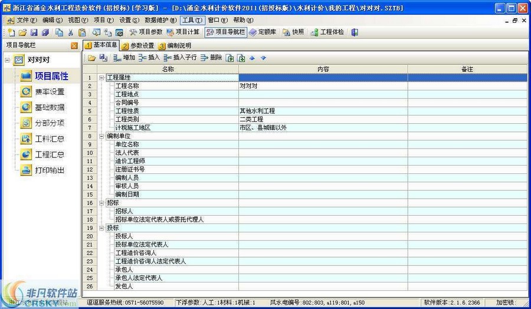This screenshot has width=531, height=309.
Task: Collapse the 工程属性 group row
Action: pos(101,78)
